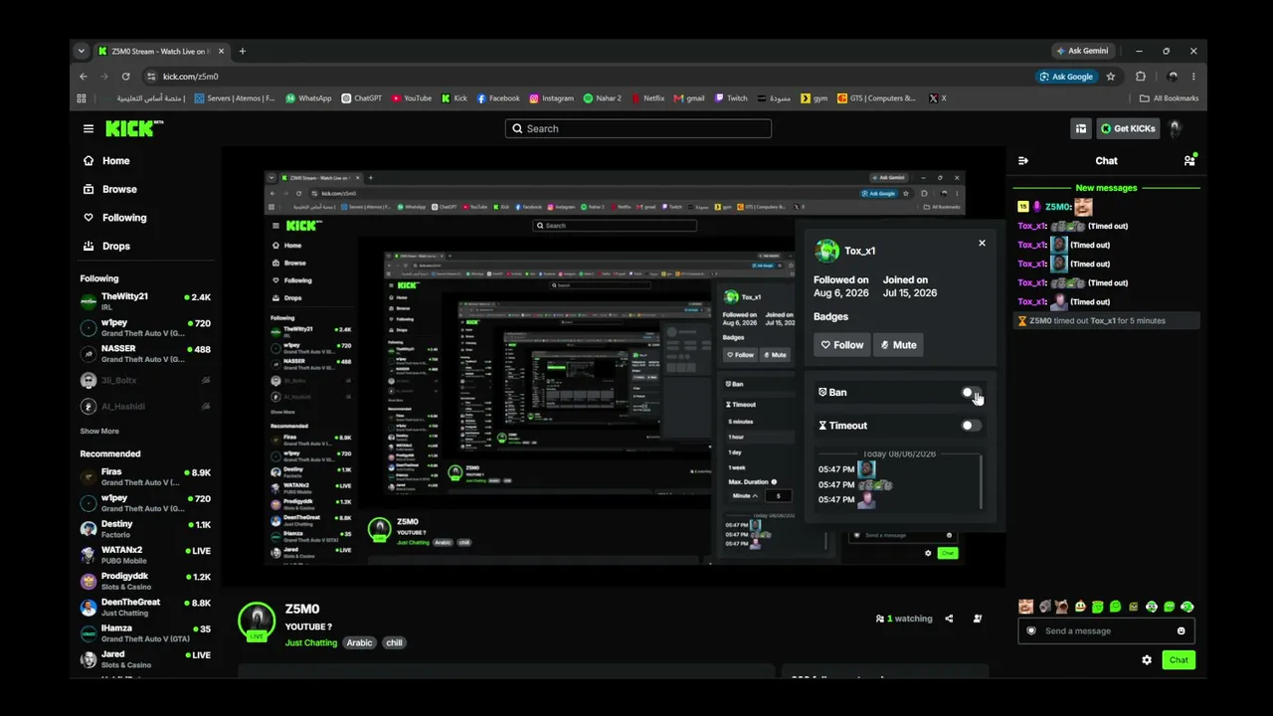Viewport: 1273px width, 716px height.
Task: Open NASSER channel in Following
Action: pyautogui.click(x=145, y=353)
